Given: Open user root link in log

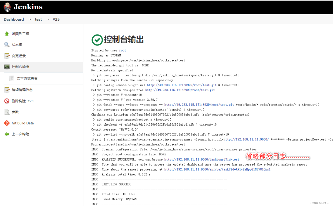Looking at the screenshot, I should 122,50.
